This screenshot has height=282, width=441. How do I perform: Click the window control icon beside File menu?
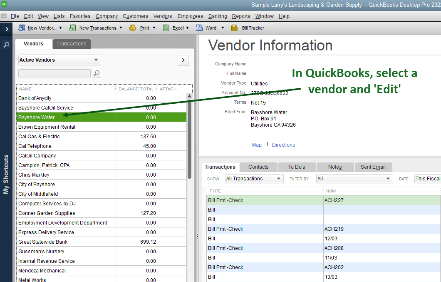(x=4, y=16)
